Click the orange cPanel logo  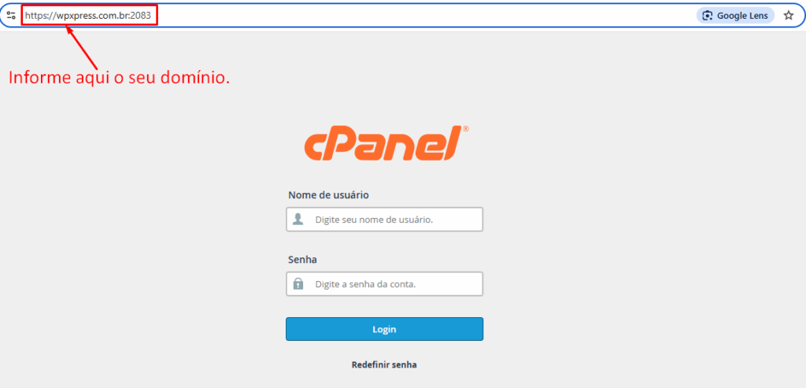(x=383, y=144)
